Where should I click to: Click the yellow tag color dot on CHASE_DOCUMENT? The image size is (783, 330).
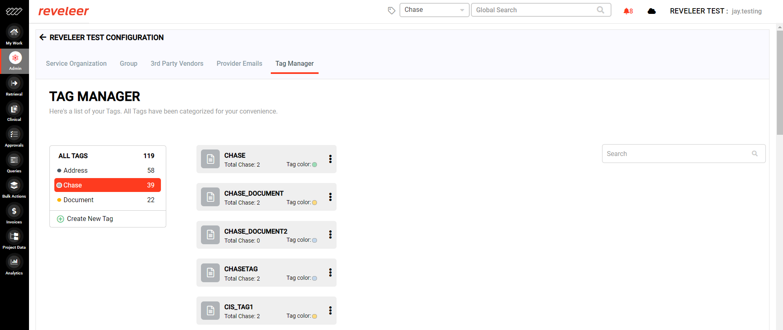(315, 203)
